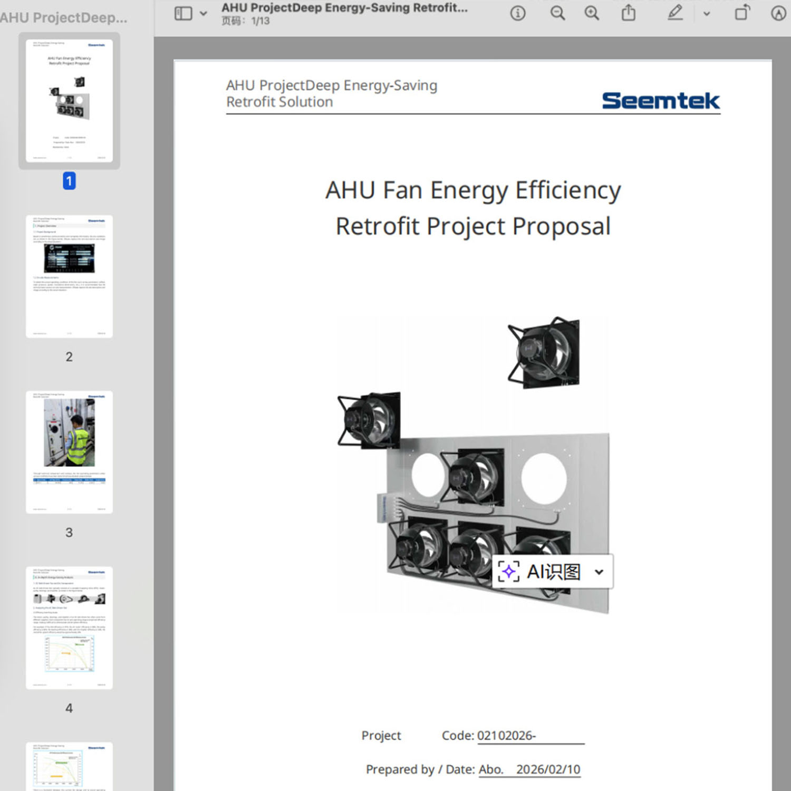
Task: Zoom in on the PDF page
Action: [x=592, y=13]
